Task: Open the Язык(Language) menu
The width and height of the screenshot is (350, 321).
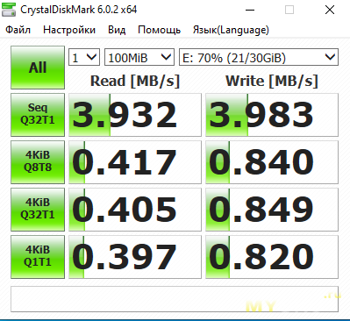Action: 231,30
